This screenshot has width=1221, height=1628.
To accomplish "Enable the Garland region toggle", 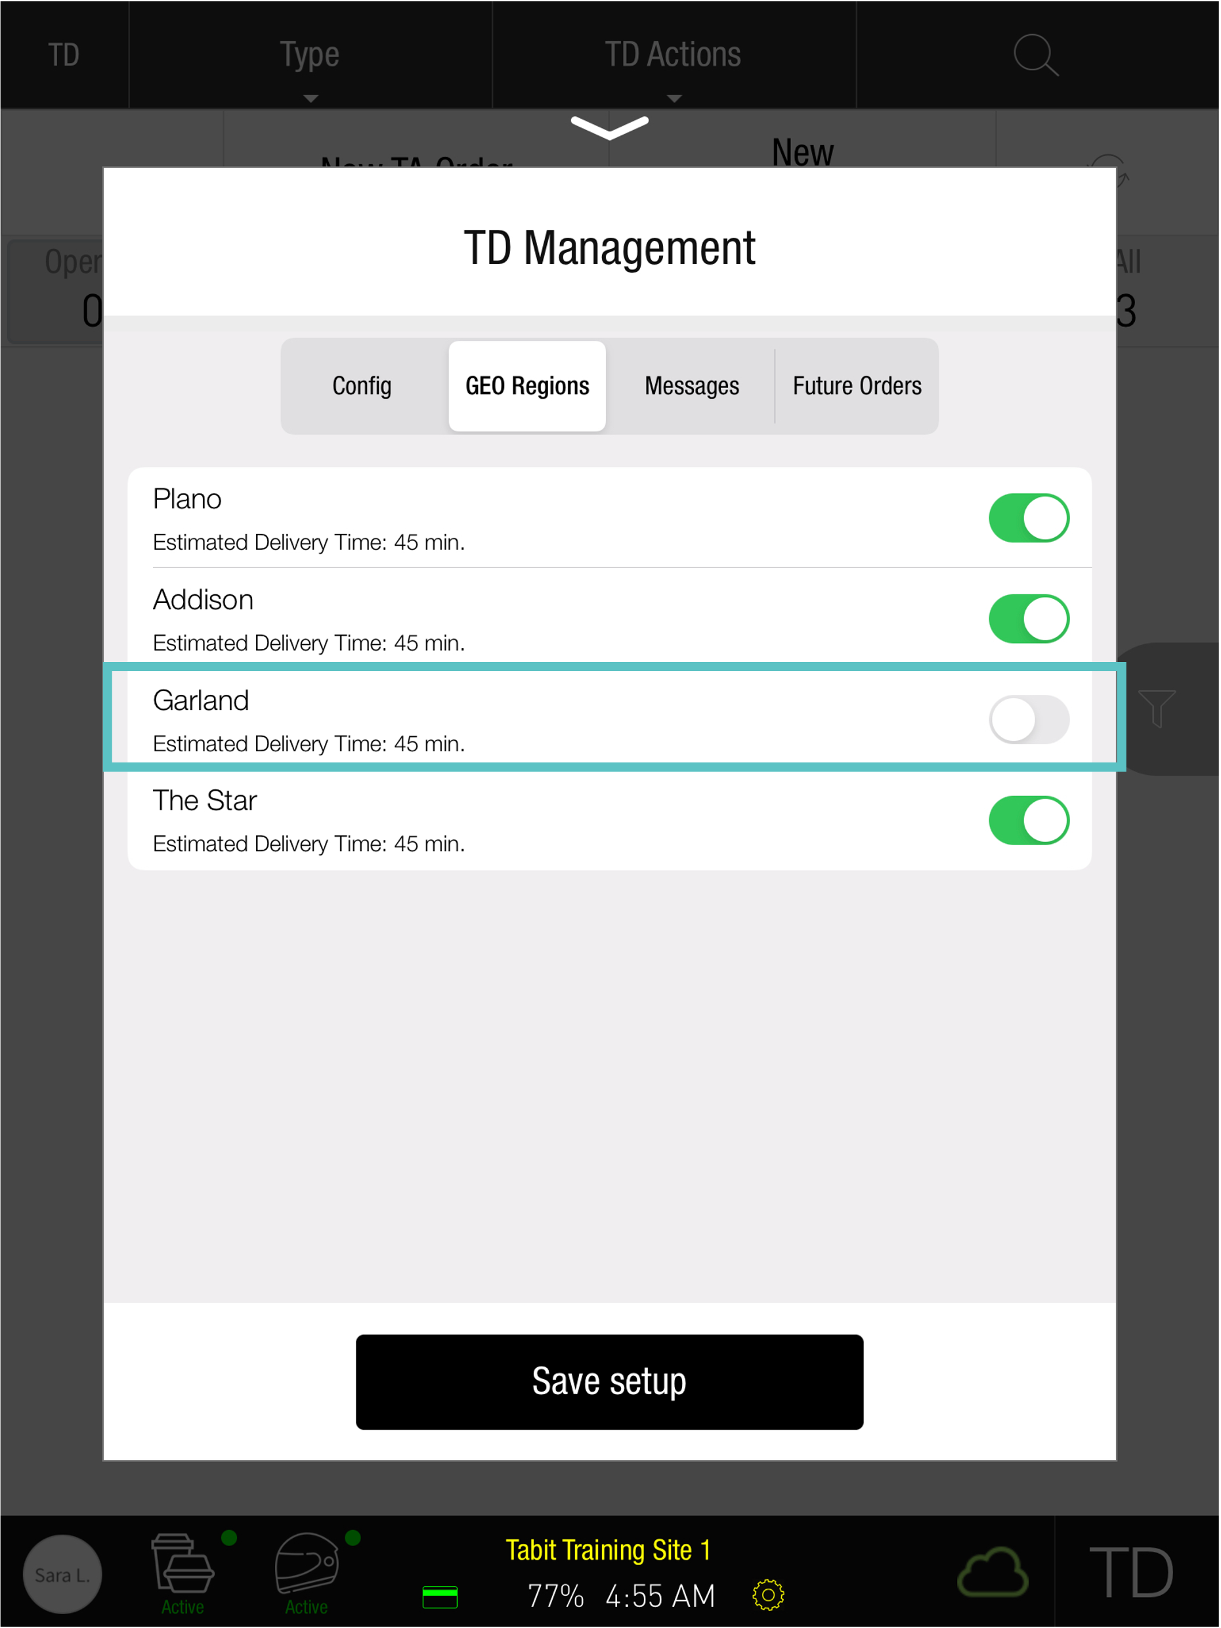I will pos(1029,720).
